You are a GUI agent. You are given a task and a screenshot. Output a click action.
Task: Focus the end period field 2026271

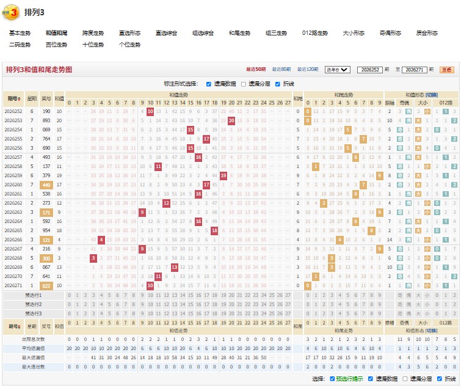[414, 70]
